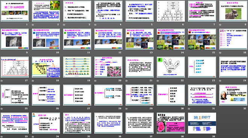Click the animation star icon under slide 3

point(64,25)
